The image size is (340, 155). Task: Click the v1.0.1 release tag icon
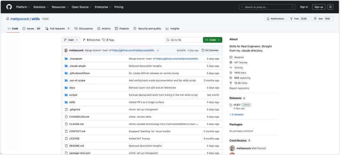coord(231,105)
